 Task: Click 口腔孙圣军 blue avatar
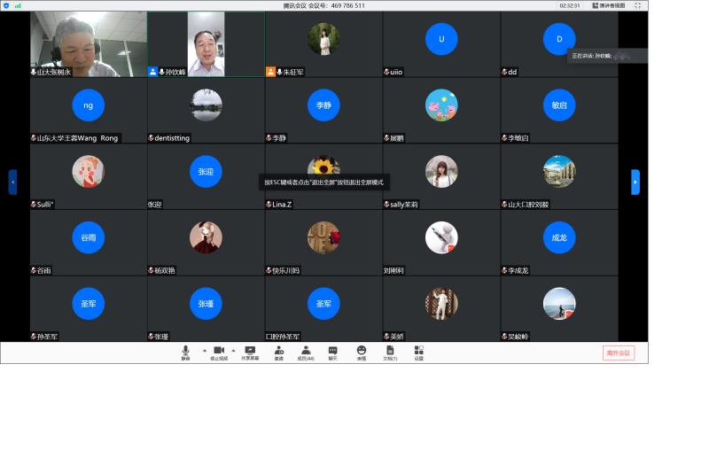[x=323, y=304]
